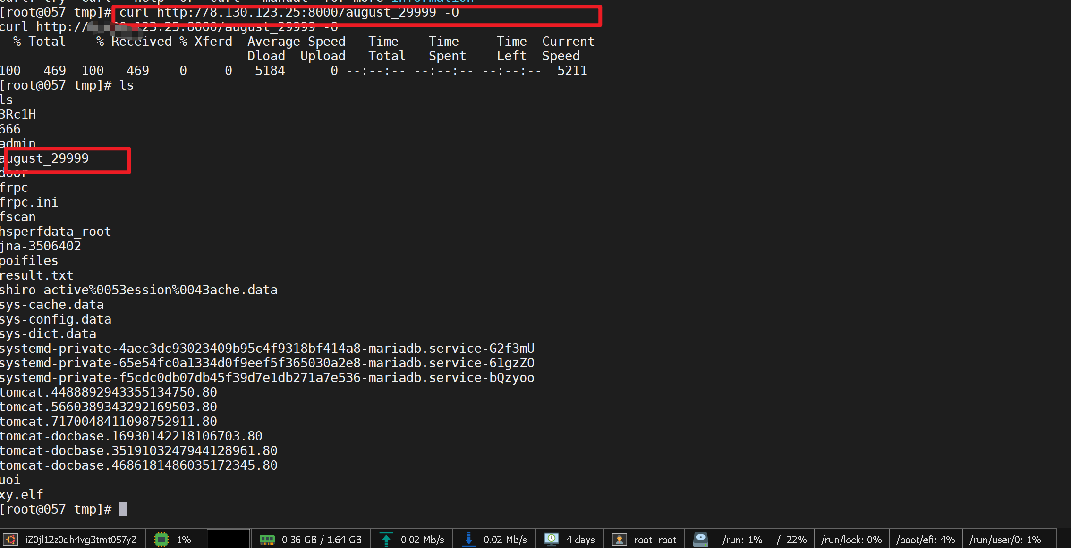Click the CPU usage chip icon
1071x548 pixels.
tap(161, 540)
